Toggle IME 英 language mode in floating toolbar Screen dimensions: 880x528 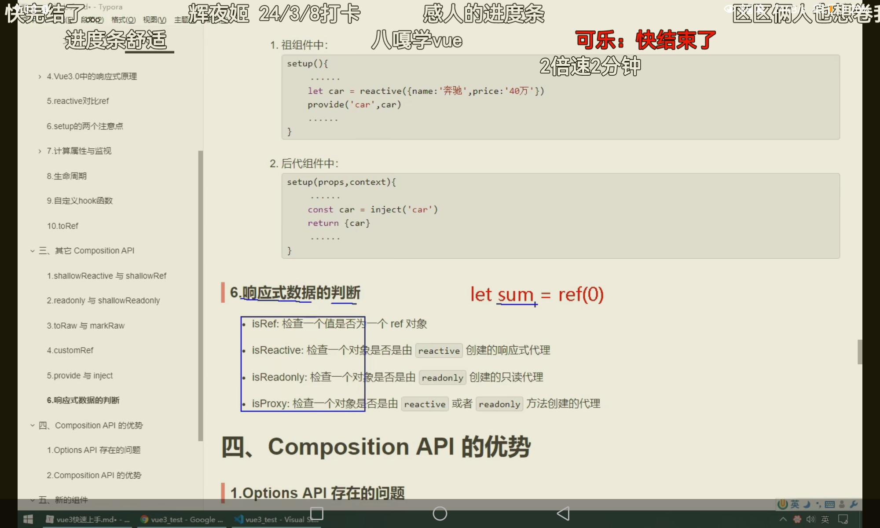(795, 504)
